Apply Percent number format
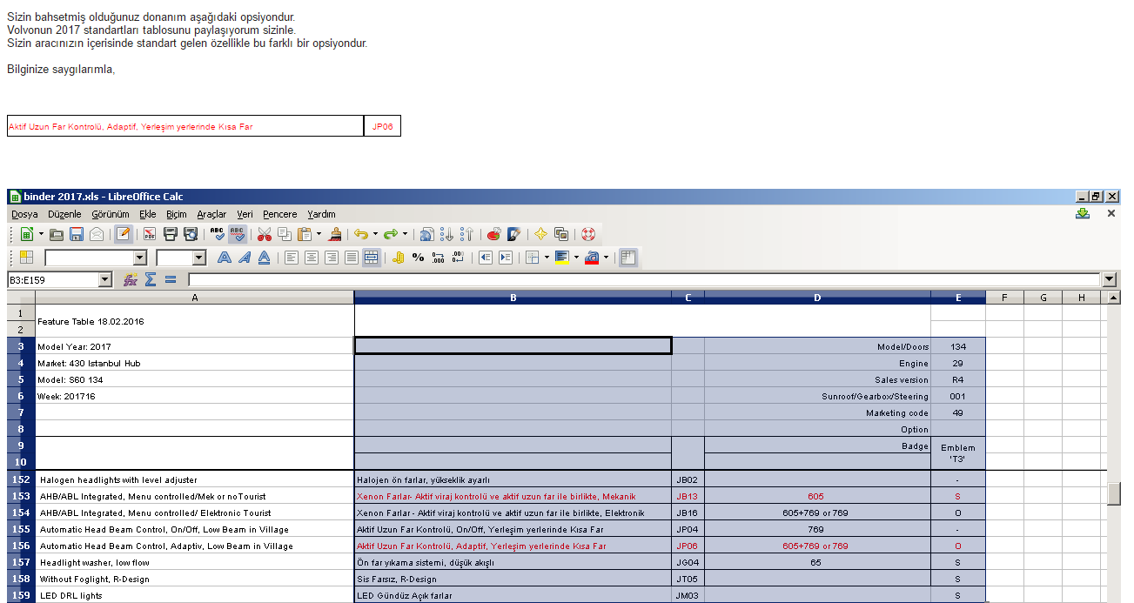 (418, 258)
